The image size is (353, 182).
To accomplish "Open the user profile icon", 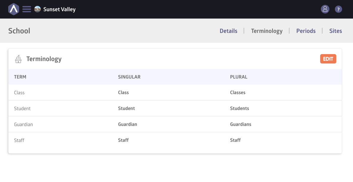I will [x=325, y=9].
